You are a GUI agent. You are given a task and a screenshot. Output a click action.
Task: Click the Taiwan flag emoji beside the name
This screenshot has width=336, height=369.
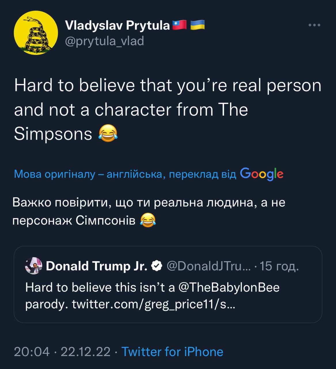click(x=179, y=25)
